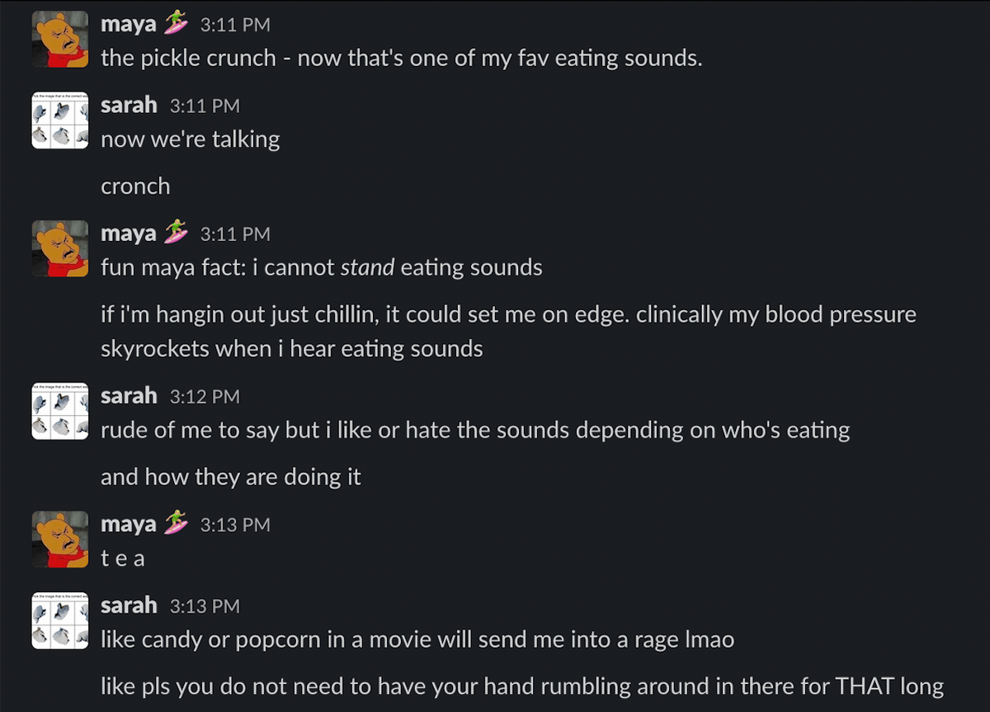
Task: Open the sarah username above the candy or popcorn message
Action: [x=129, y=606]
